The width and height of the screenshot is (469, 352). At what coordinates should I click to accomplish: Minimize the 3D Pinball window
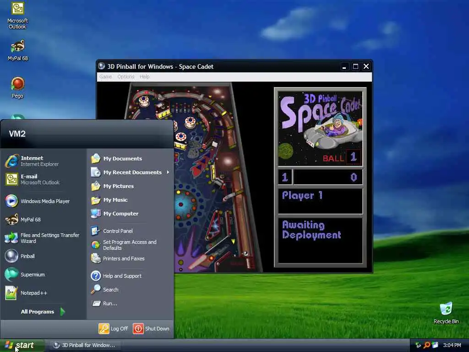[344, 66]
